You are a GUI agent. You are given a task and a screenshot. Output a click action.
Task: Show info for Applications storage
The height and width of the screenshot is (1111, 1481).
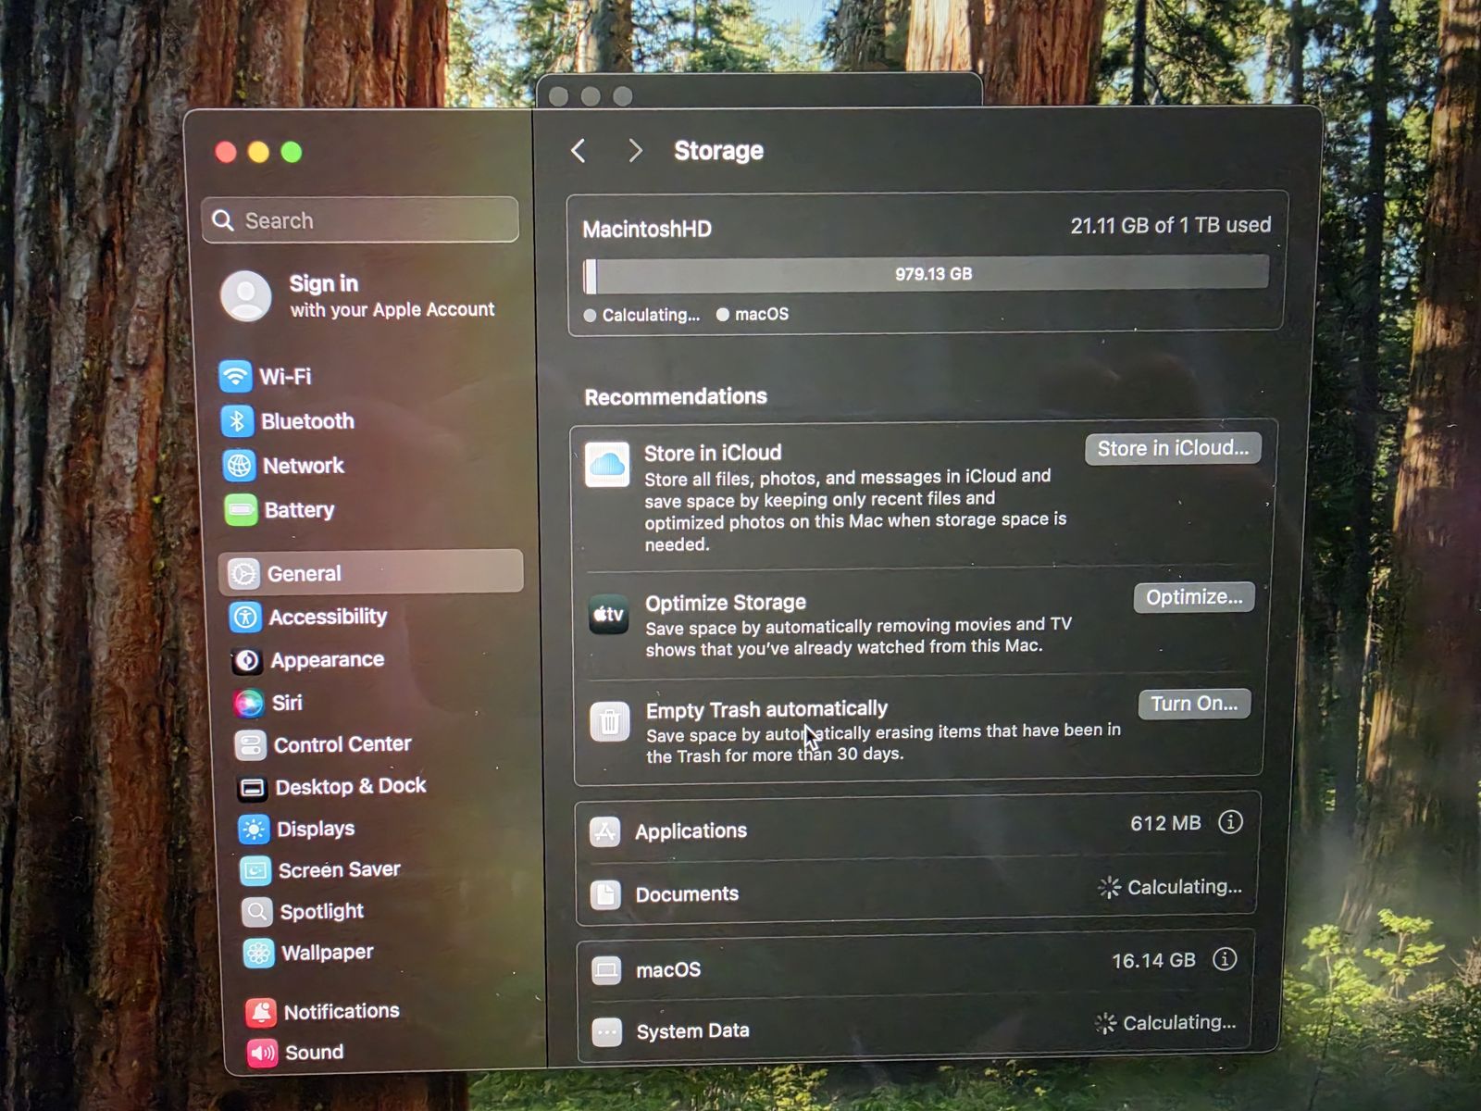tap(1230, 822)
